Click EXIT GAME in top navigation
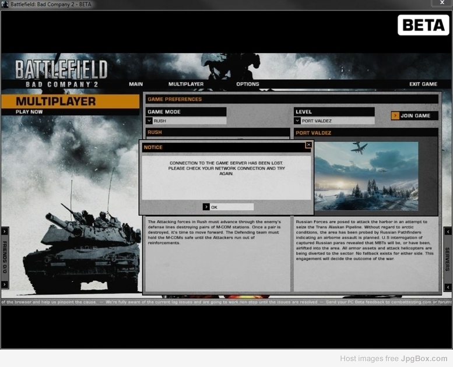 [x=423, y=84]
